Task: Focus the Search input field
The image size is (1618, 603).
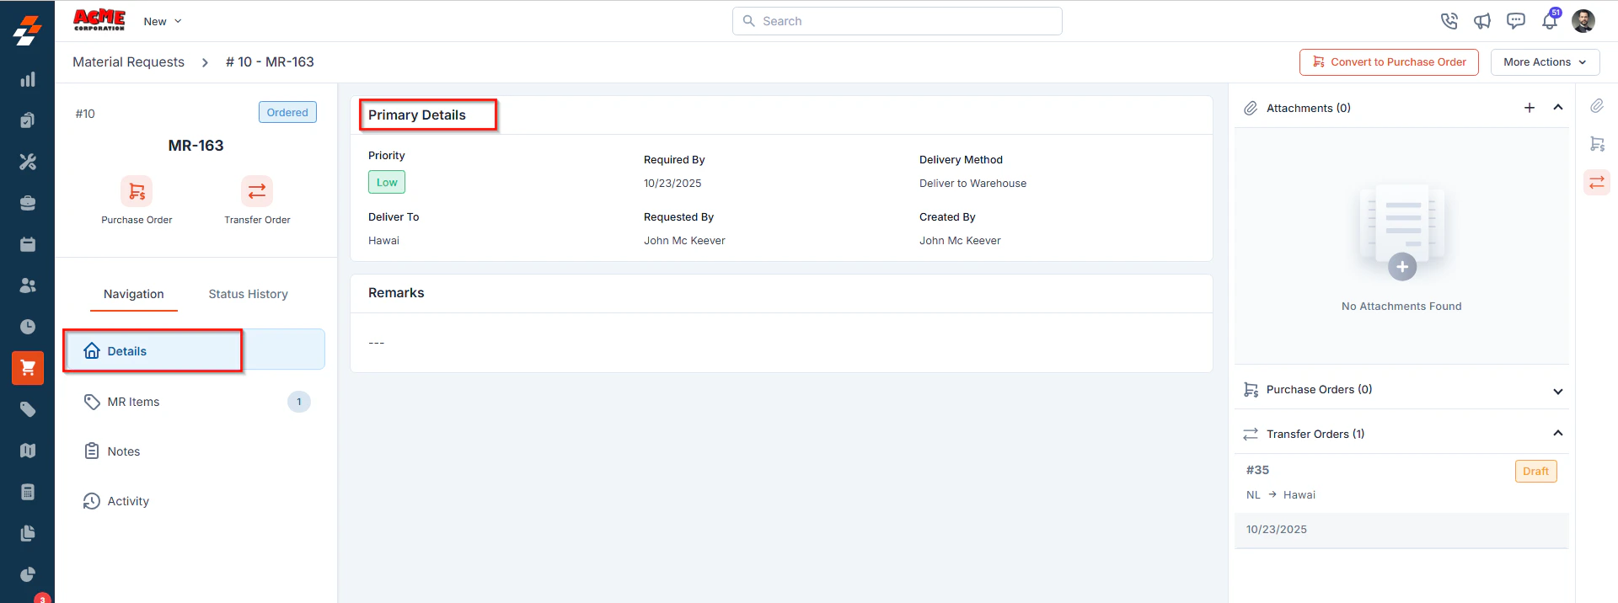Action: coord(897,21)
